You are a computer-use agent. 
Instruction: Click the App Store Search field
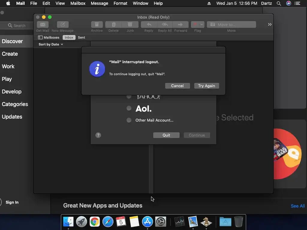point(17,26)
